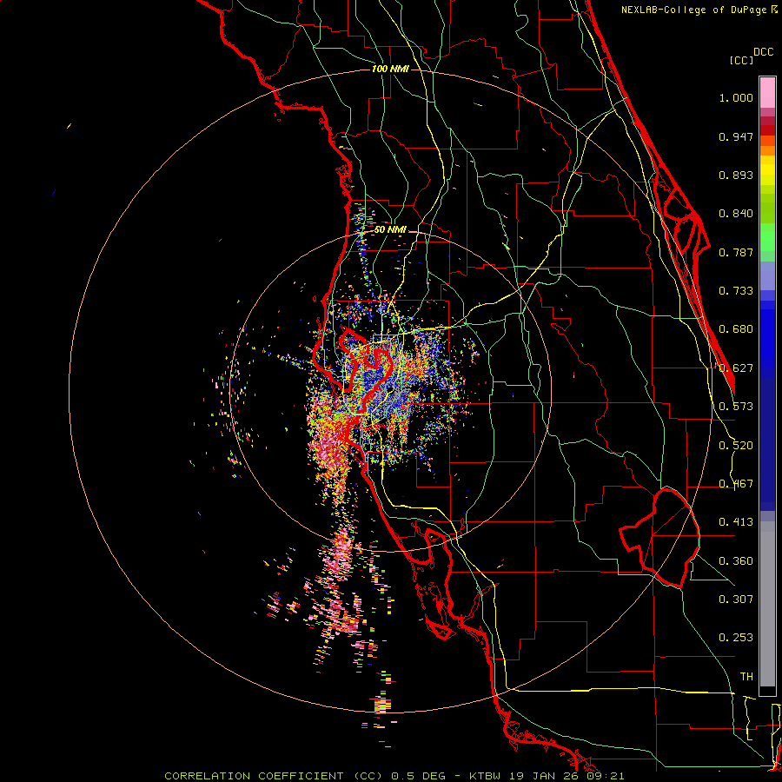This screenshot has width=782, height=782.
Task: Click the 1.000 value on the color scale
Action: (736, 97)
